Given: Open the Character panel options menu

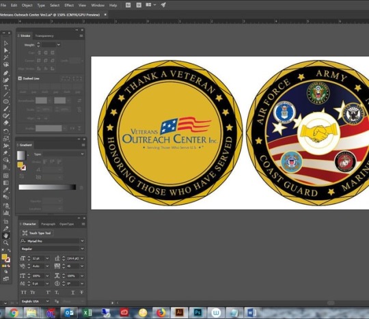Looking at the screenshot, I should (83, 224).
